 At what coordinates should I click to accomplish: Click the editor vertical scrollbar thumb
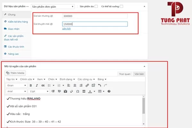[144, 106]
